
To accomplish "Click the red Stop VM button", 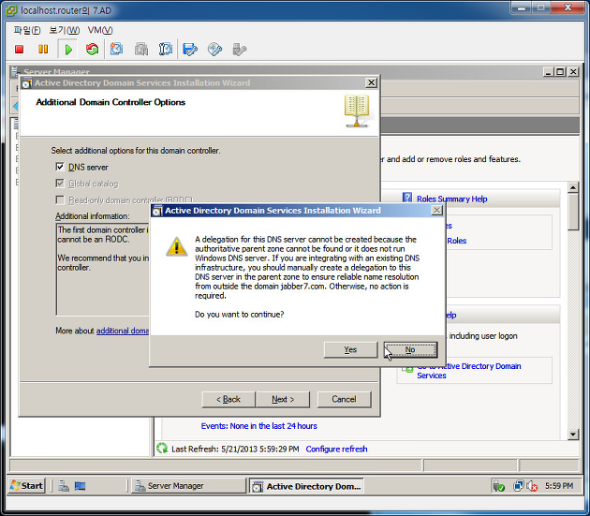I will [19, 50].
